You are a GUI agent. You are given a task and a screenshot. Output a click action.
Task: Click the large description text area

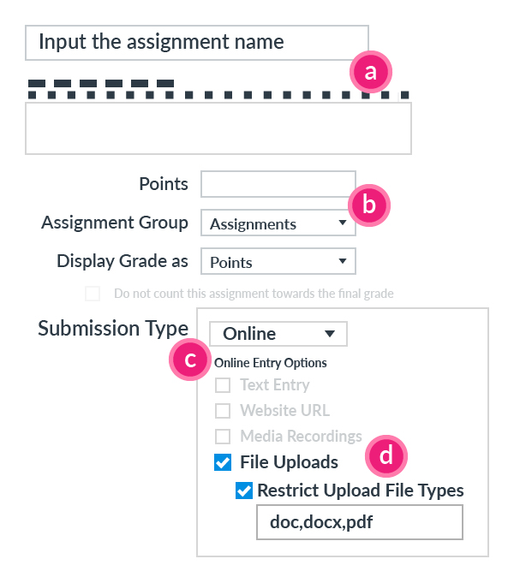(x=218, y=128)
